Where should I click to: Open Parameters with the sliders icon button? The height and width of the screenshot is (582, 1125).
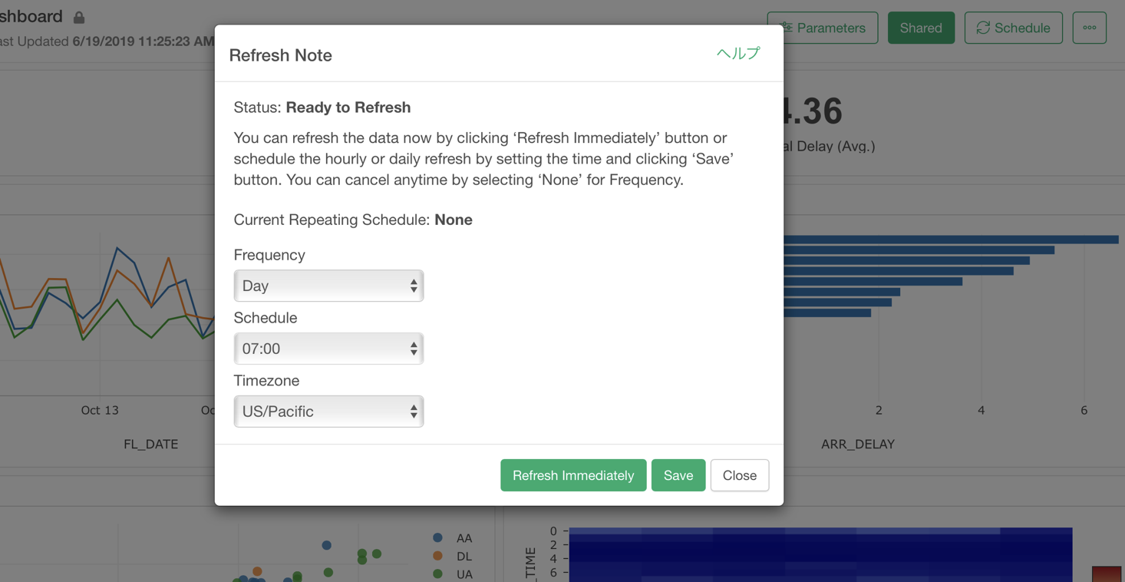point(823,28)
